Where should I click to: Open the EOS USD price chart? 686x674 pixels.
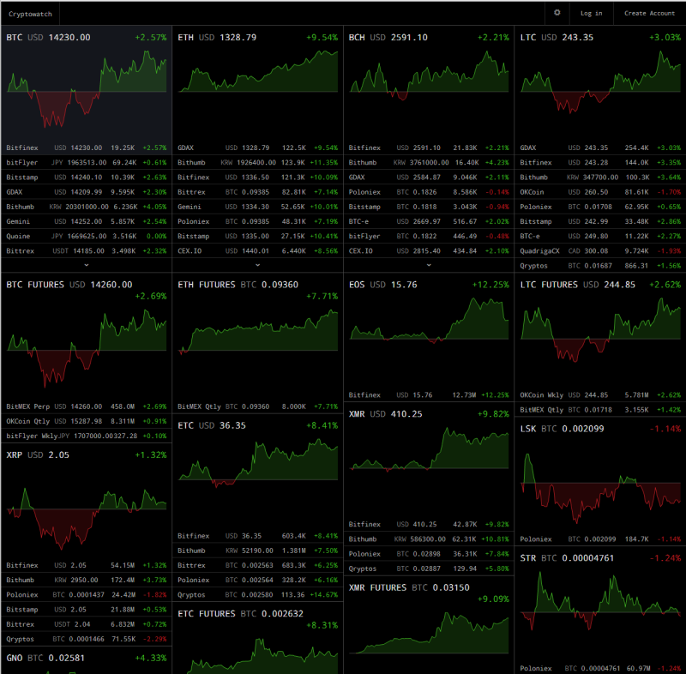click(429, 320)
